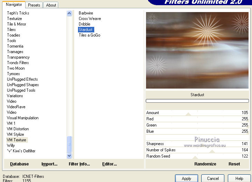This screenshot has height=182, width=252.
Task: Click the category list scrollbar thumb
Action: (x=69, y=144)
